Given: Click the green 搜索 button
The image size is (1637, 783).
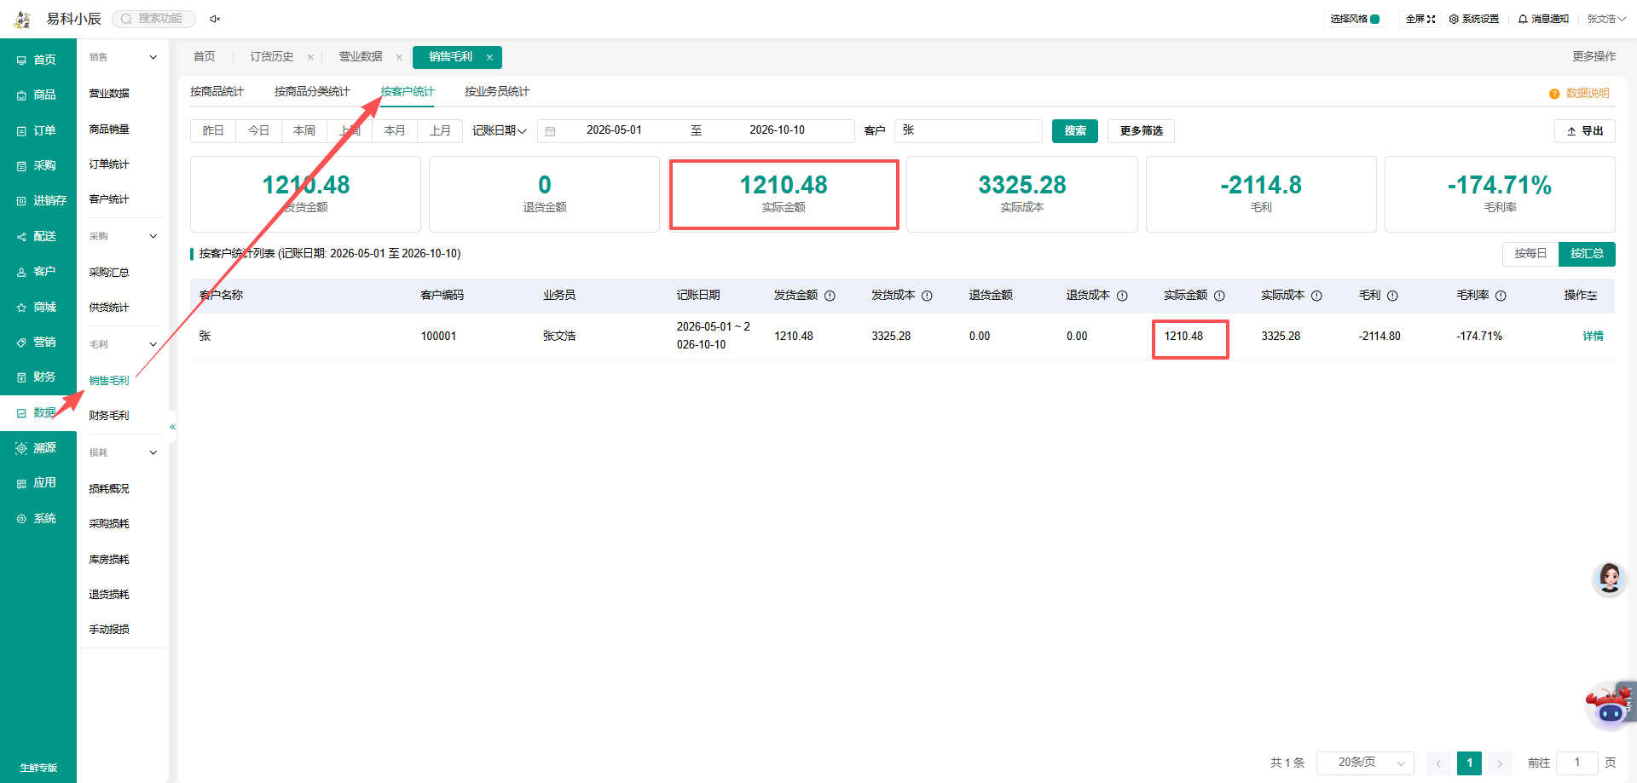Looking at the screenshot, I should [x=1075, y=130].
